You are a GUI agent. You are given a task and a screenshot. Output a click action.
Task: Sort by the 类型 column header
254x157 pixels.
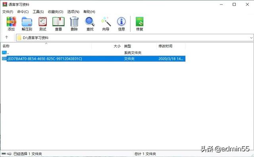pyautogui.click(x=139, y=46)
